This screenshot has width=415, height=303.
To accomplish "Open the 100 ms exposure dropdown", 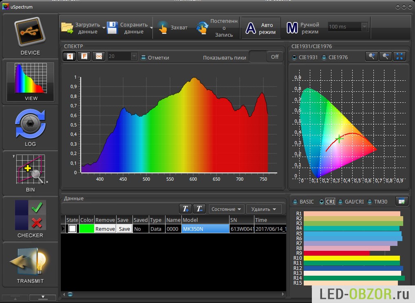I will [x=364, y=27].
